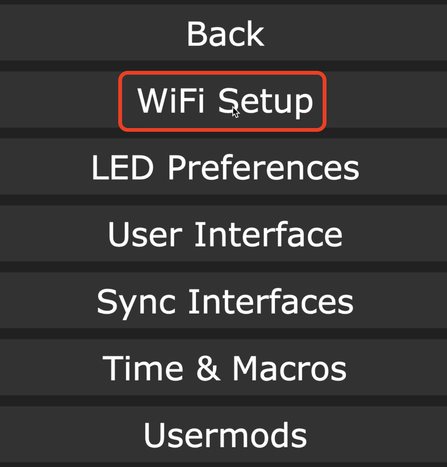Configure LED hardware under LED Preferences
The height and width of the screenshot is (467, 447).
click(x=225, y=167)
